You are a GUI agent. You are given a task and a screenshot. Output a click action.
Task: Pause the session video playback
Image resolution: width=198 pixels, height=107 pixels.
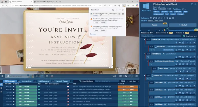pos(2,76)
